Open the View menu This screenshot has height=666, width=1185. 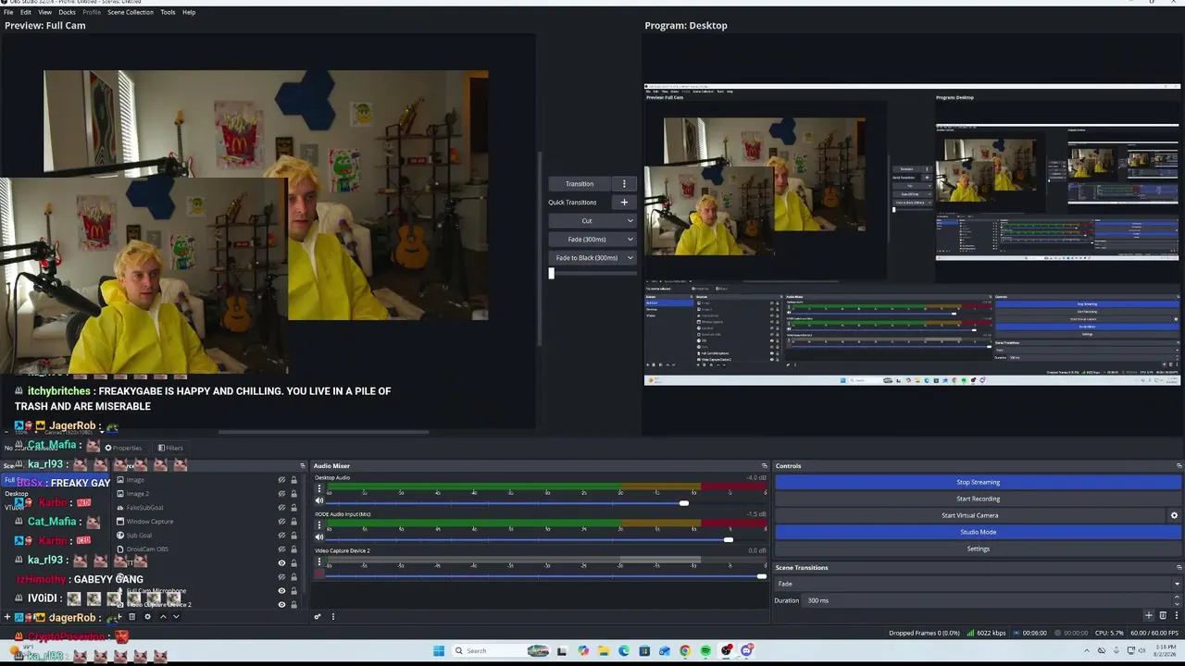pos(44,12)
